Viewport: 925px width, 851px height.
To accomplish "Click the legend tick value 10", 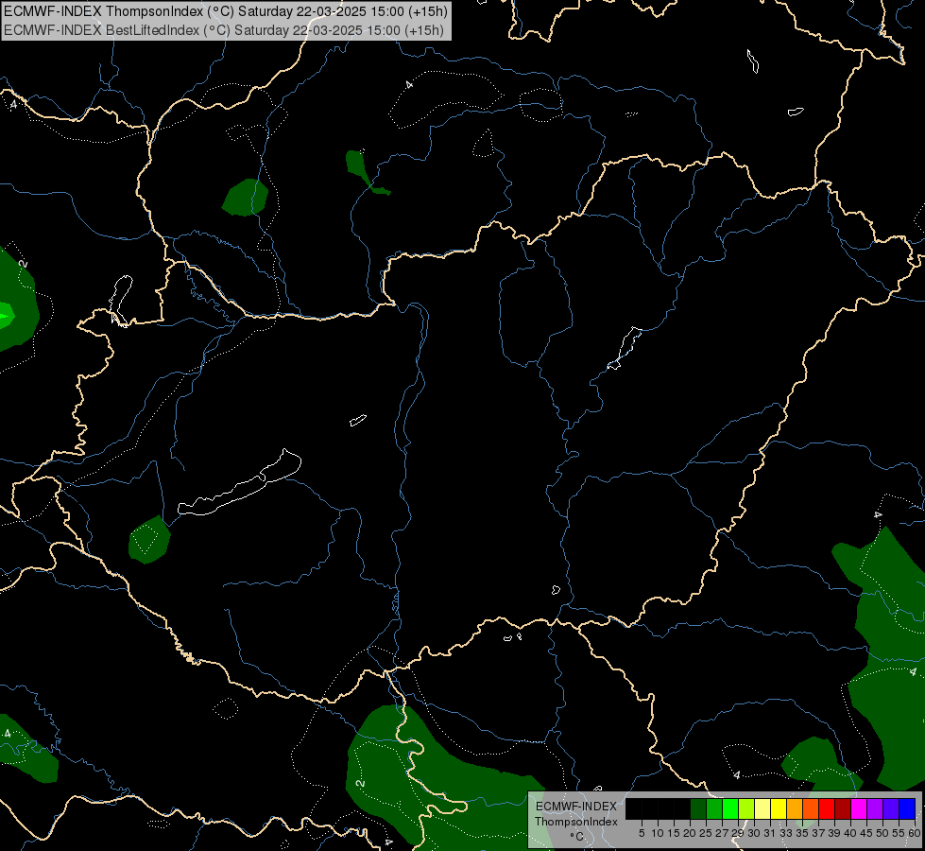I will point(658,833).
